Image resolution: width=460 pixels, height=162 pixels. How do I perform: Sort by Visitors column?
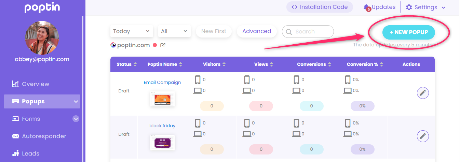(x=214, y=64)
